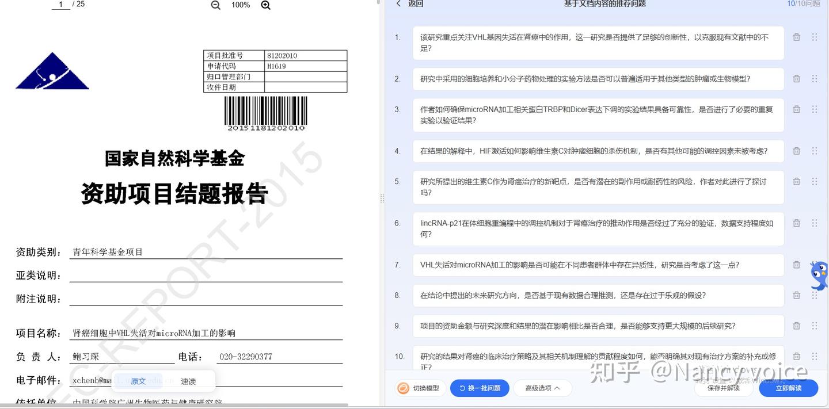Grab drag handle of question 7 row

(x=815, y=265)
